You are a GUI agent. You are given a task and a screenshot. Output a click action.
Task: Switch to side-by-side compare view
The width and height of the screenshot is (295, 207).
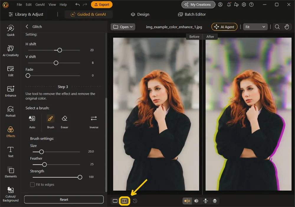coord(124,201)
